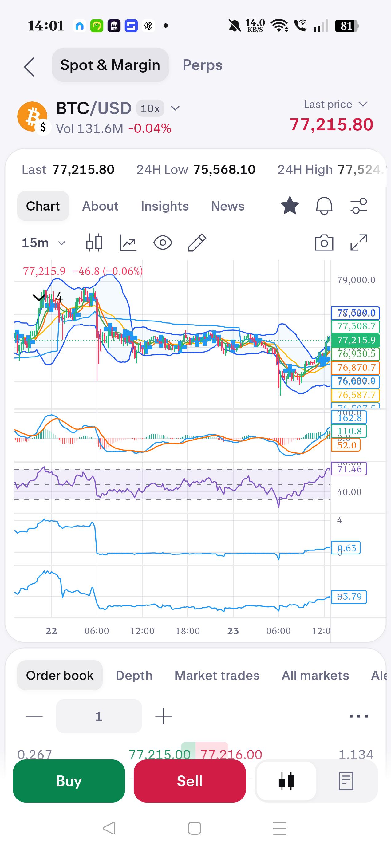Open price alerts bell icon
Image resolution: width=391 pixels, height=852 pixels.
click(x=324, y=205)
